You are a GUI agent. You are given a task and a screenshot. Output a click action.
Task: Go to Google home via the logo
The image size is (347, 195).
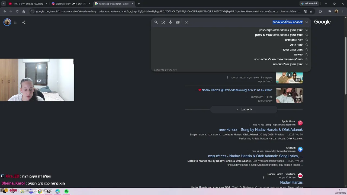[x=322, y=22]
